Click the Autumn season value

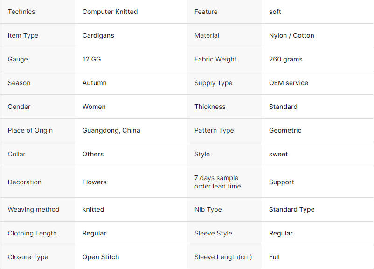tap(95, 83)
